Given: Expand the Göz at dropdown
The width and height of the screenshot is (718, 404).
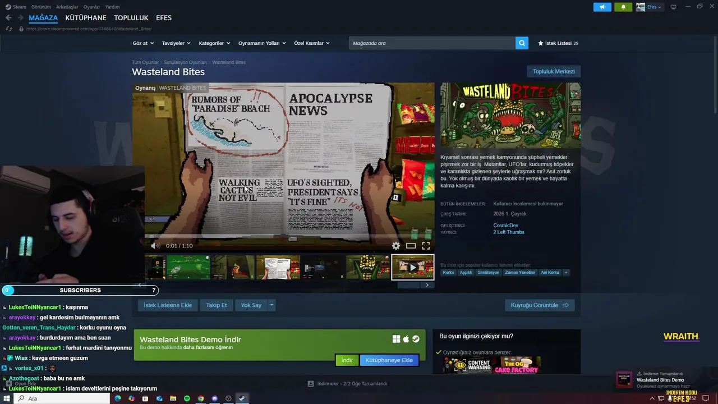Looking at the screenshot, I should (142, 43).
